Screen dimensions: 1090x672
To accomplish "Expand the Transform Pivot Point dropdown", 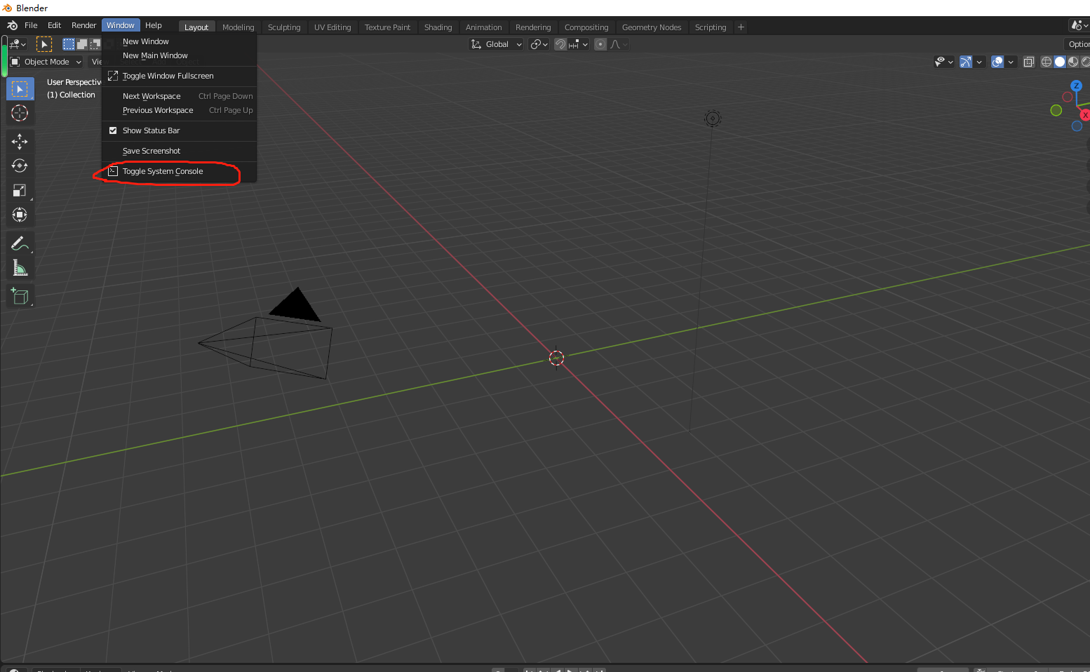I will (x=539, y=43).
